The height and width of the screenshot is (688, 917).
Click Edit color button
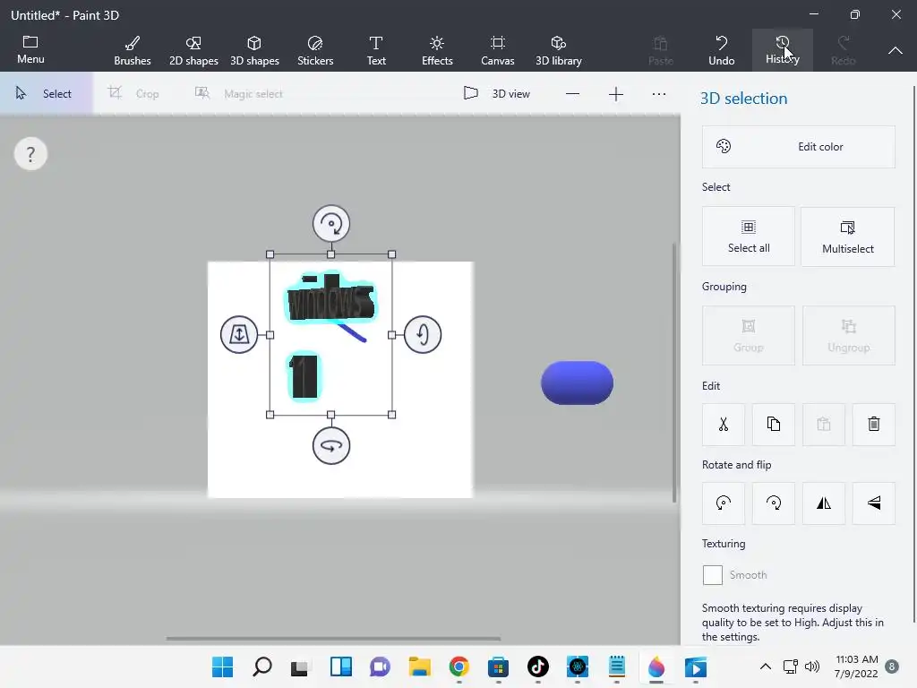(798, 147)
